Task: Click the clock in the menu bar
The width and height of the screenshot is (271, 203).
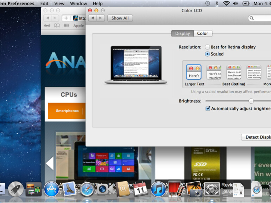Action: coord(262,4)
